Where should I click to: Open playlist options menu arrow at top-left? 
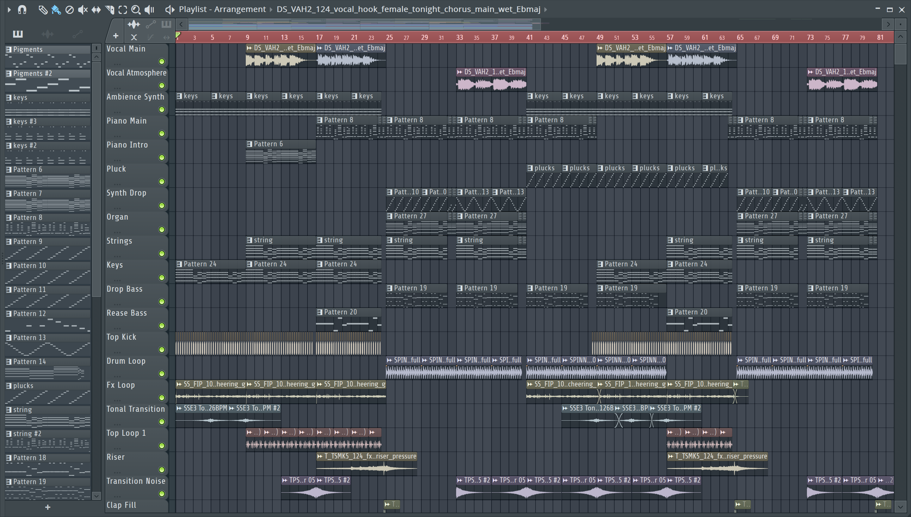coord(9,9)
